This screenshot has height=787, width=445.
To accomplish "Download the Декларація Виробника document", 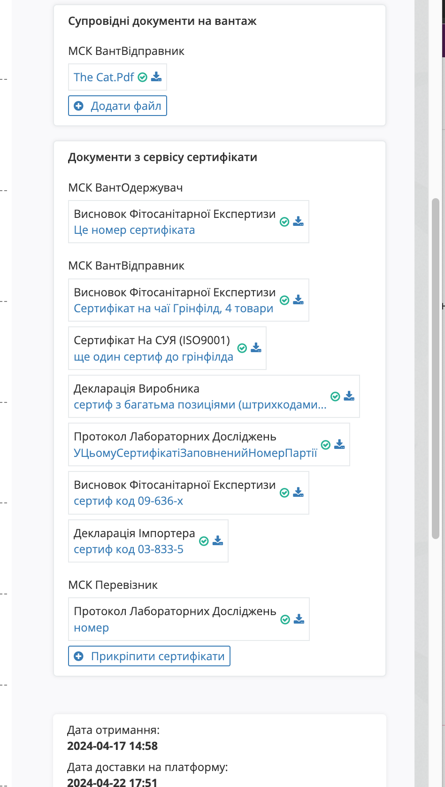I will point(349,396).
